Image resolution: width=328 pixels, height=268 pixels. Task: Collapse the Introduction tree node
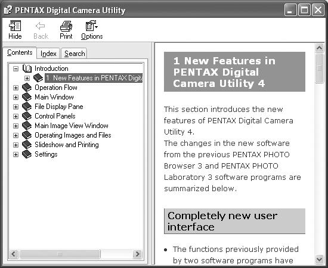pyautogui.click(x=16, y=68)
